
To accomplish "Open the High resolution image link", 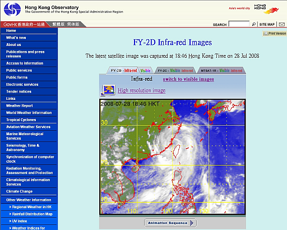I will [141, 90].
